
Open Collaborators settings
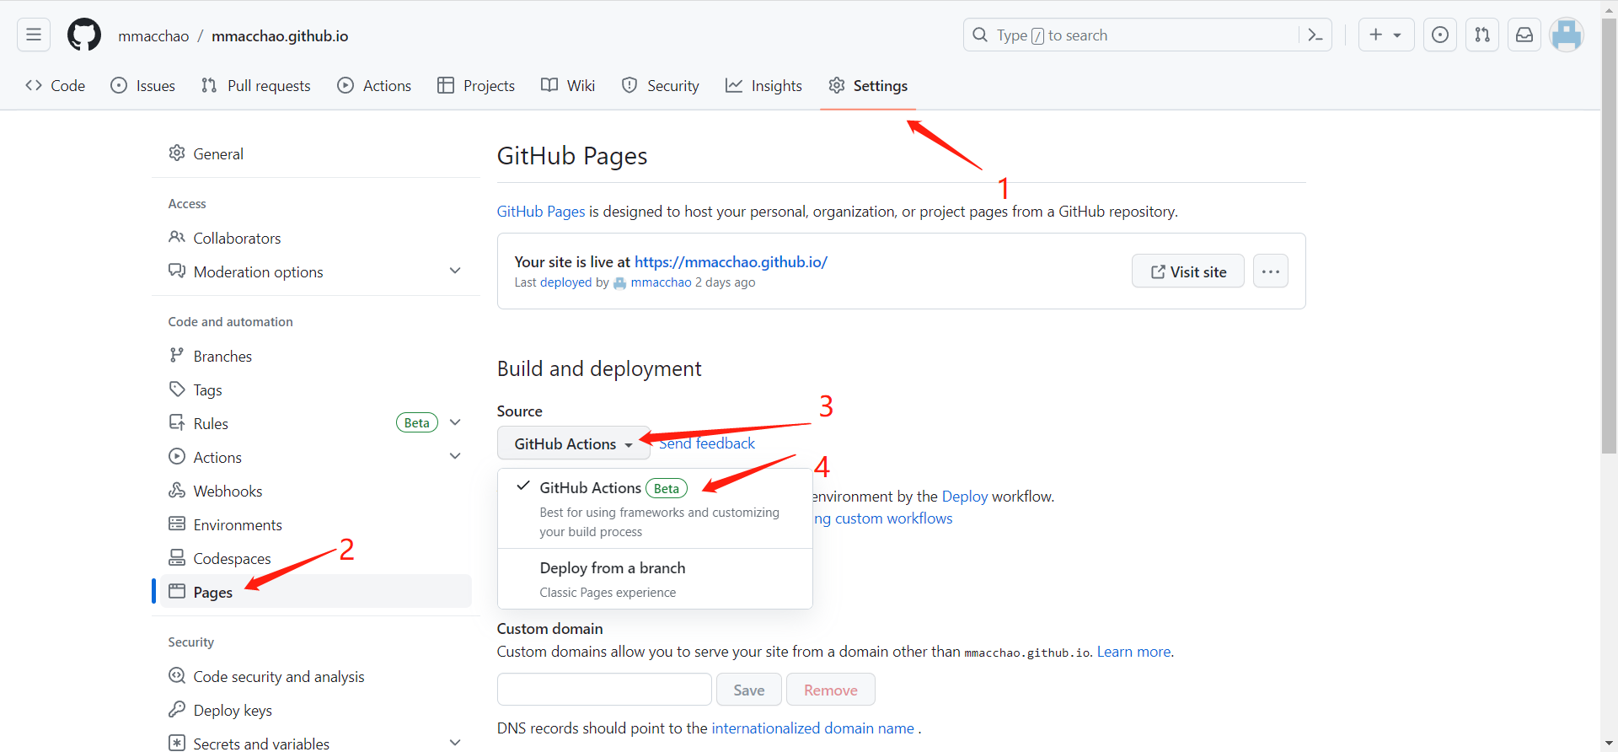click(x=316, y=238)
